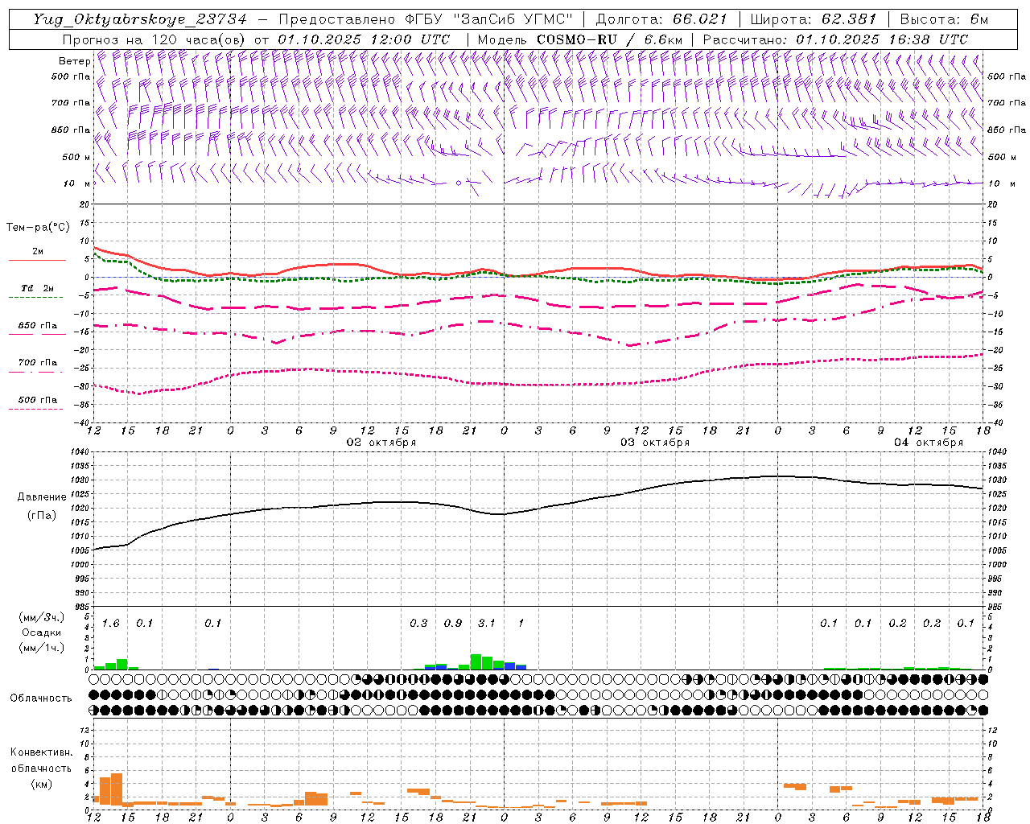Screen dimensions: 1030x824
Task: Click the 'Рассчитано: 01.10.2025 16:38 UTC' timestamp
Action: (835, 39)
